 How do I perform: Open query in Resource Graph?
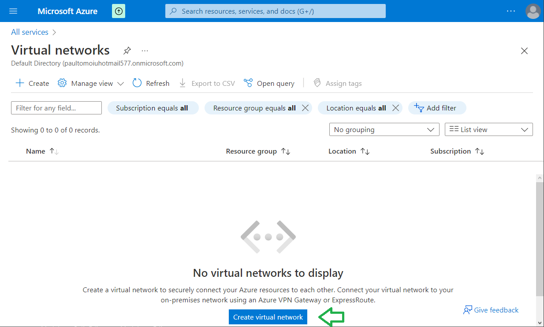(x=269, y=83)
